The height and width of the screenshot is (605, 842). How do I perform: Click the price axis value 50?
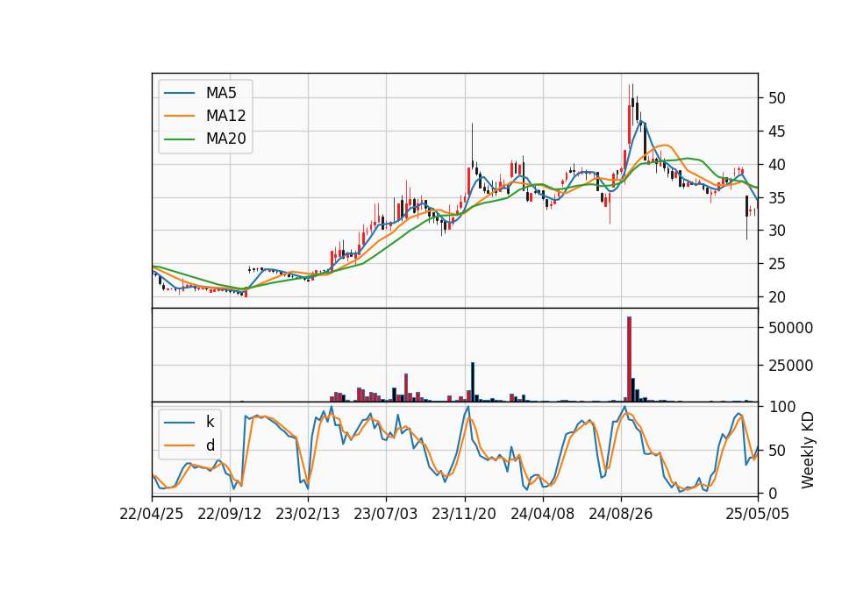(776, 98)
